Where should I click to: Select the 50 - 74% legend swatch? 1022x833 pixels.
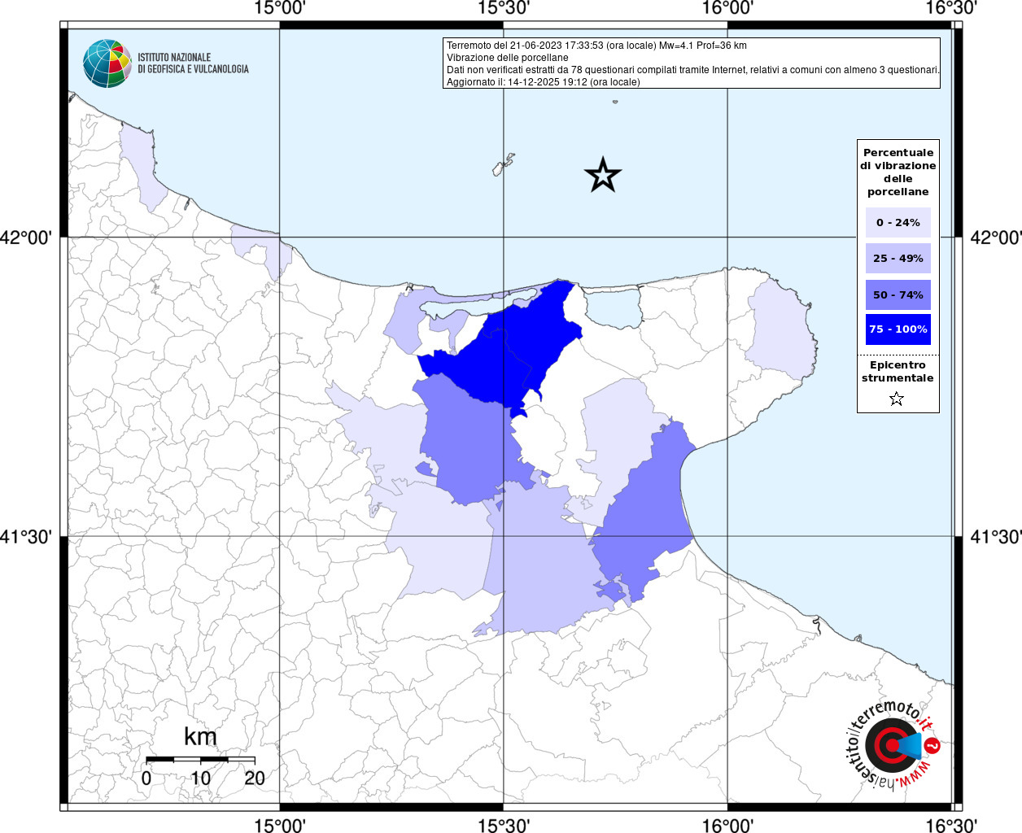[898, 294]
